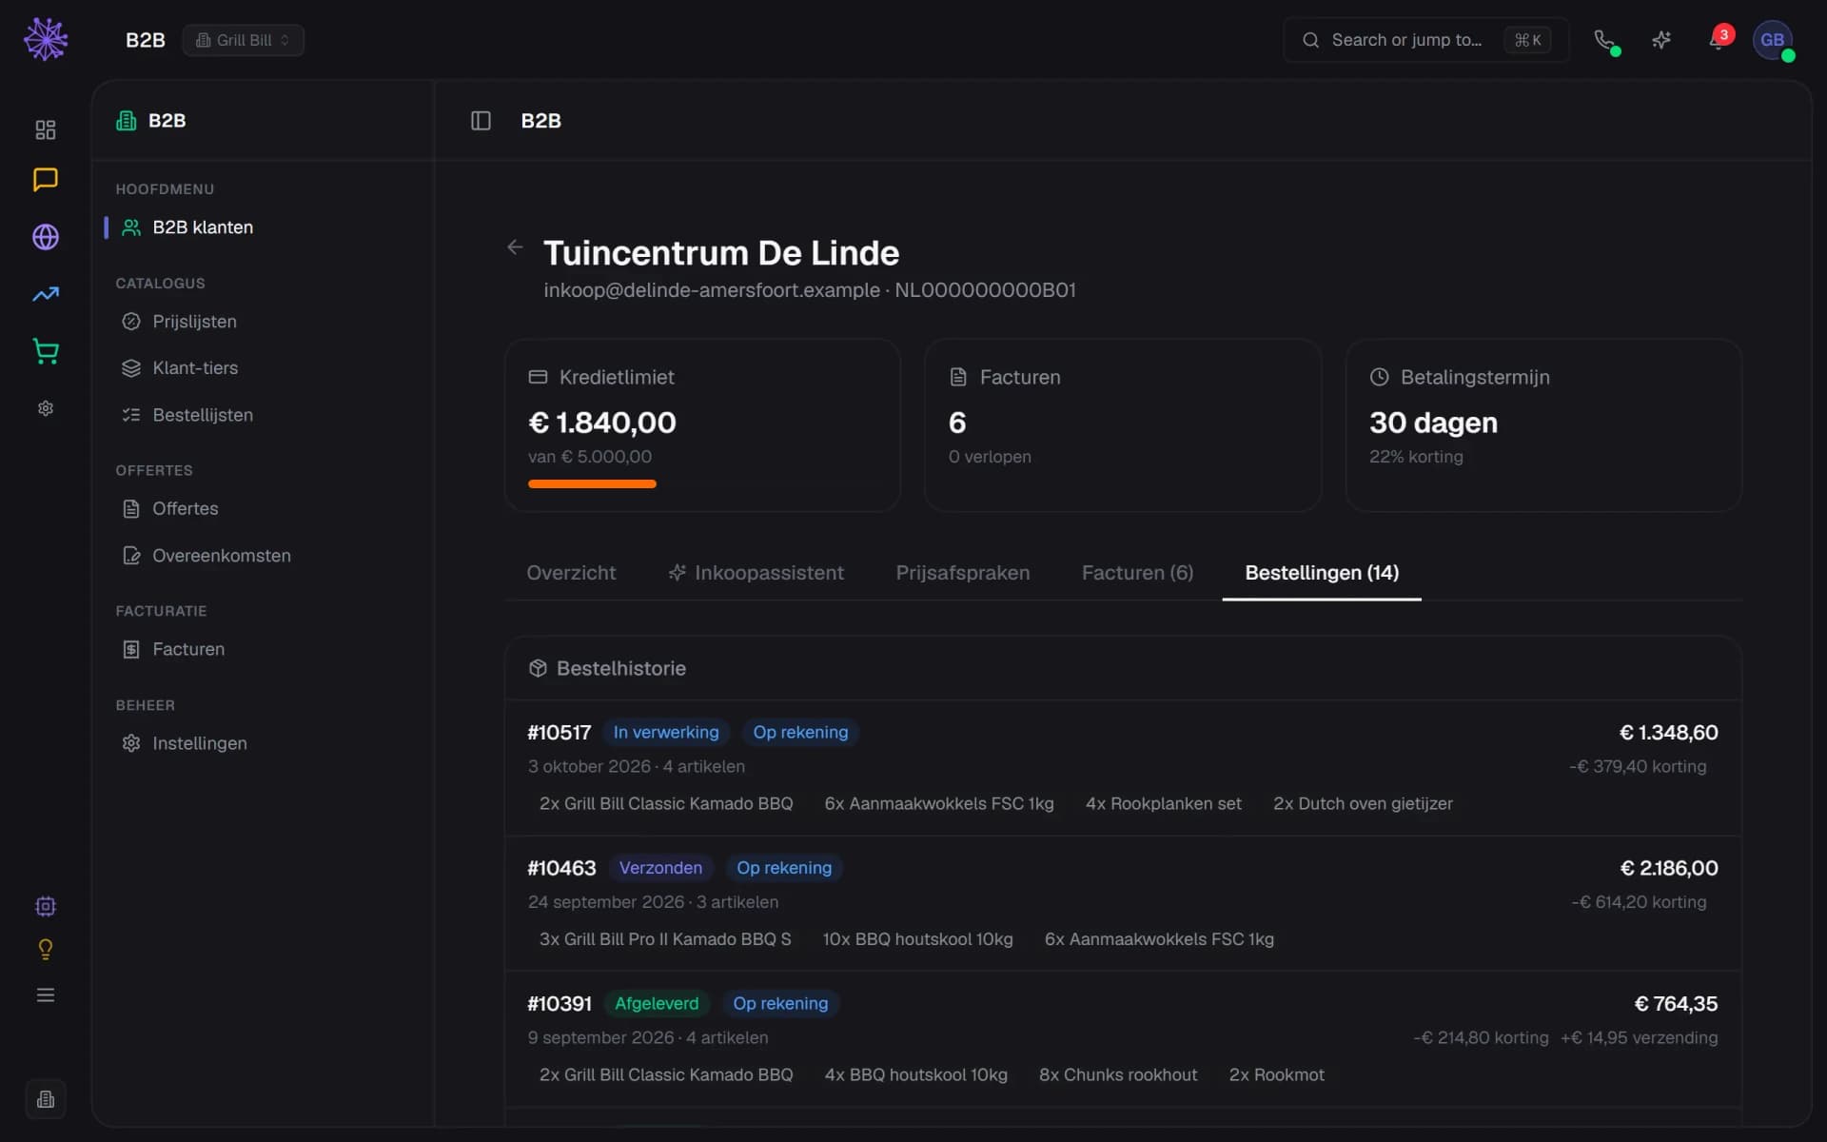Open order #10517
Viewport: 1827px width, 1142px height.
point(1123,768)
